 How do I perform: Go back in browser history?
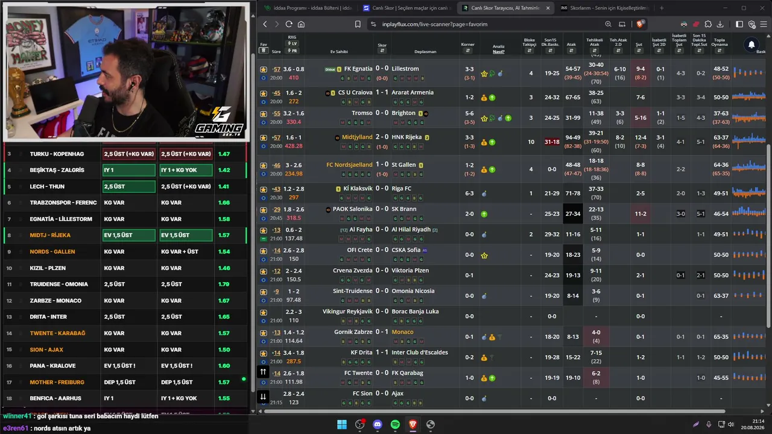pos(265,24)
